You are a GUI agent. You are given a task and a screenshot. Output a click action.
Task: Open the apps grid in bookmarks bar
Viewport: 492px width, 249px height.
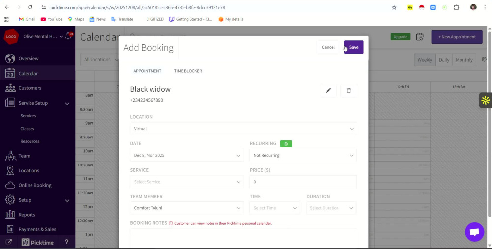6,19
